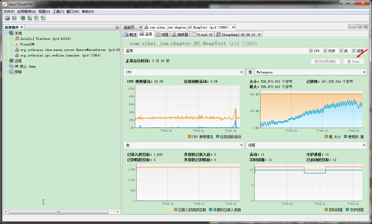Click the Add Remote Host toolbar icon
This screenshot has width=372, height=224.
(x=23, y=18)
